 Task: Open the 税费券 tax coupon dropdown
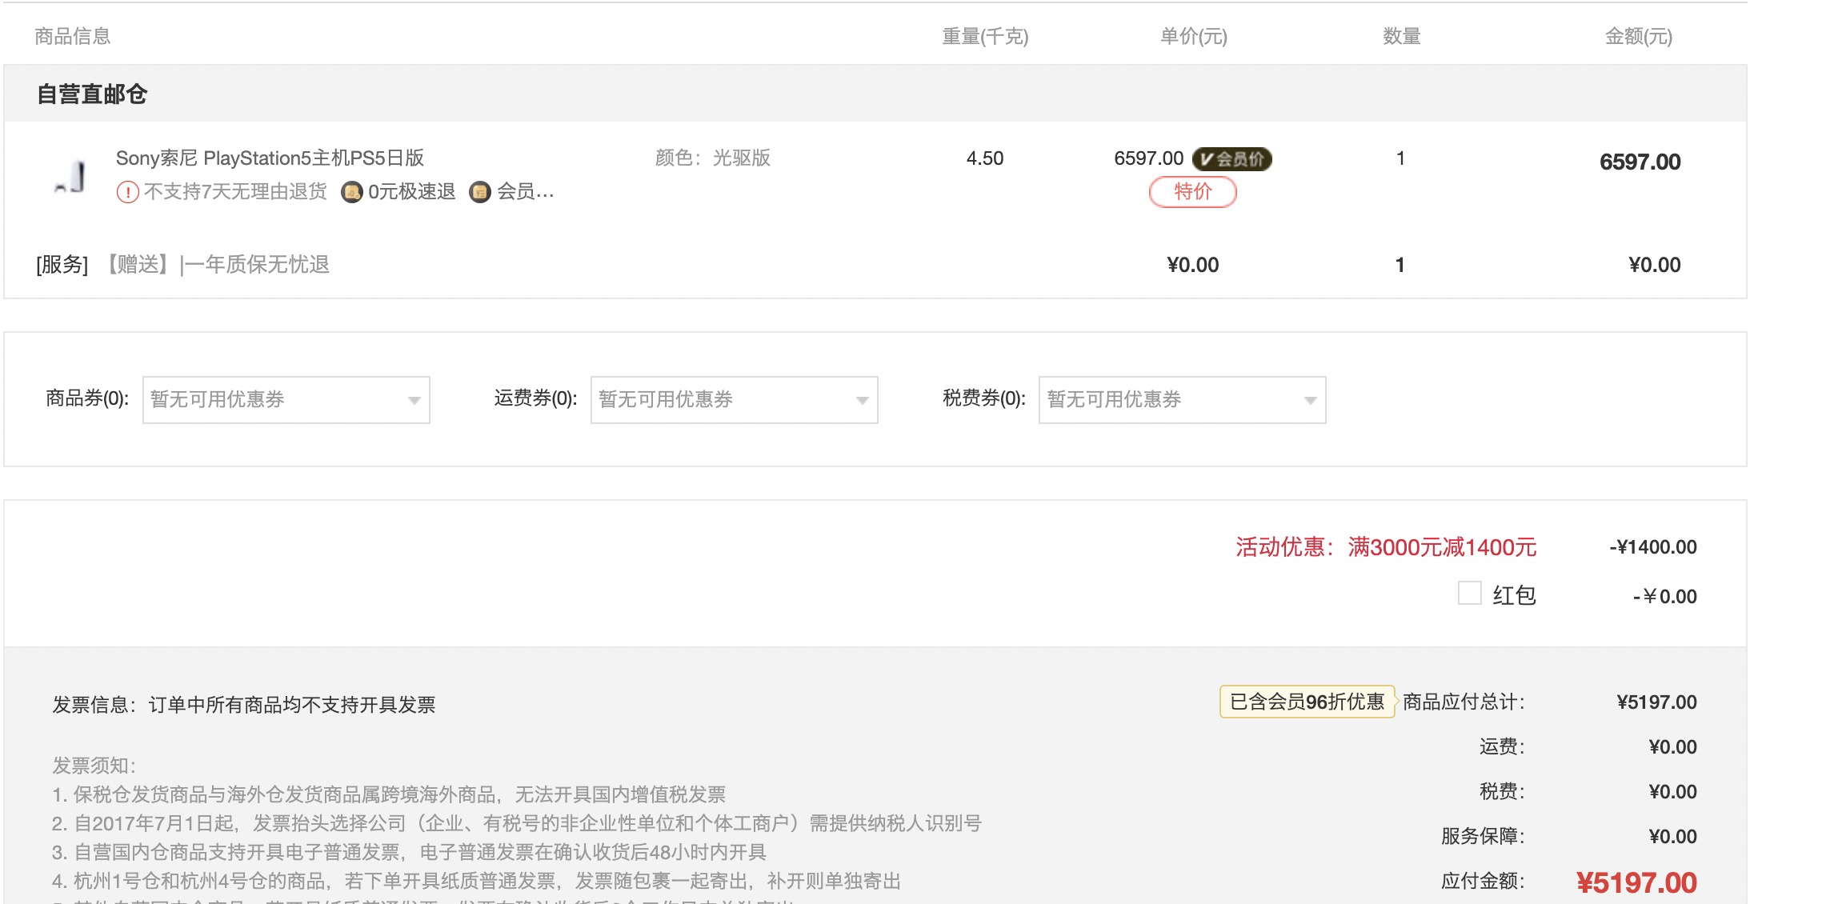1183,399
